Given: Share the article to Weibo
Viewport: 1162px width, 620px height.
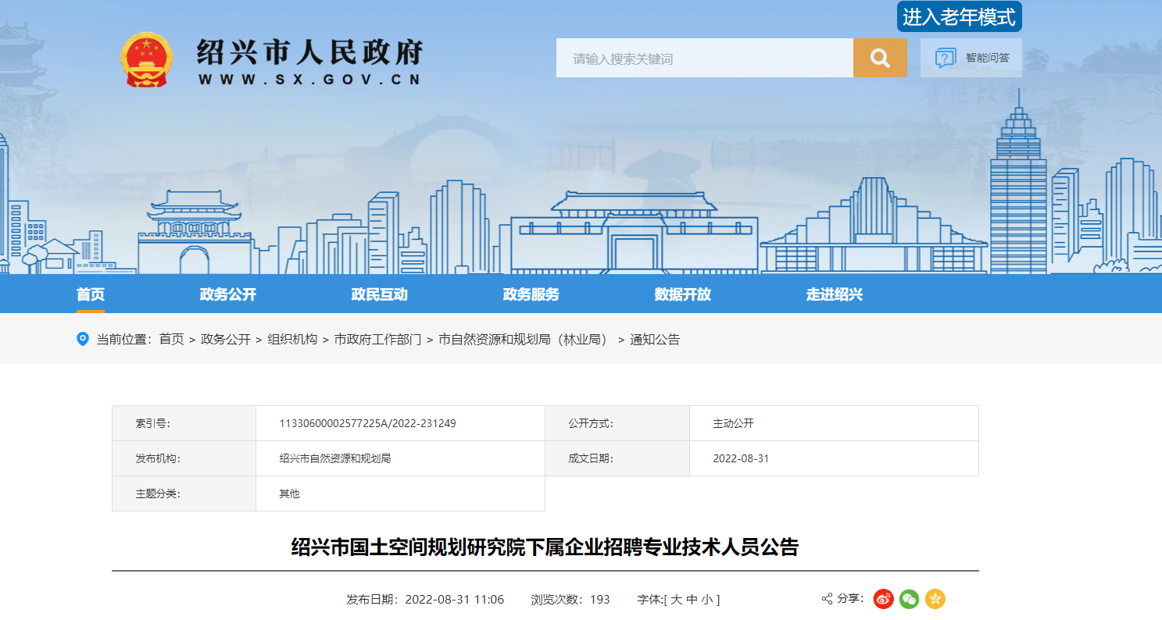Looking at the screenshot, I should coord(883,599).
